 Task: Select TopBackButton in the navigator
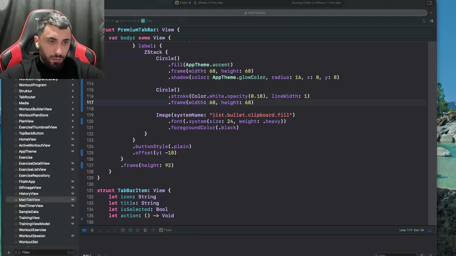click(31, 133)
